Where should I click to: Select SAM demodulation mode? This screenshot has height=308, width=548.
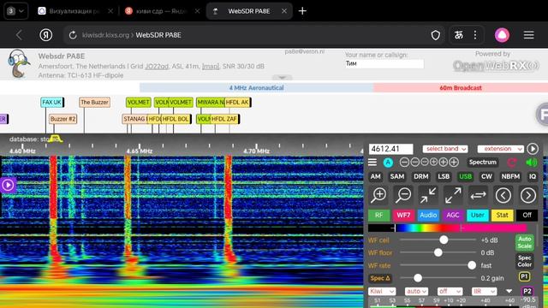coord(397,177)
